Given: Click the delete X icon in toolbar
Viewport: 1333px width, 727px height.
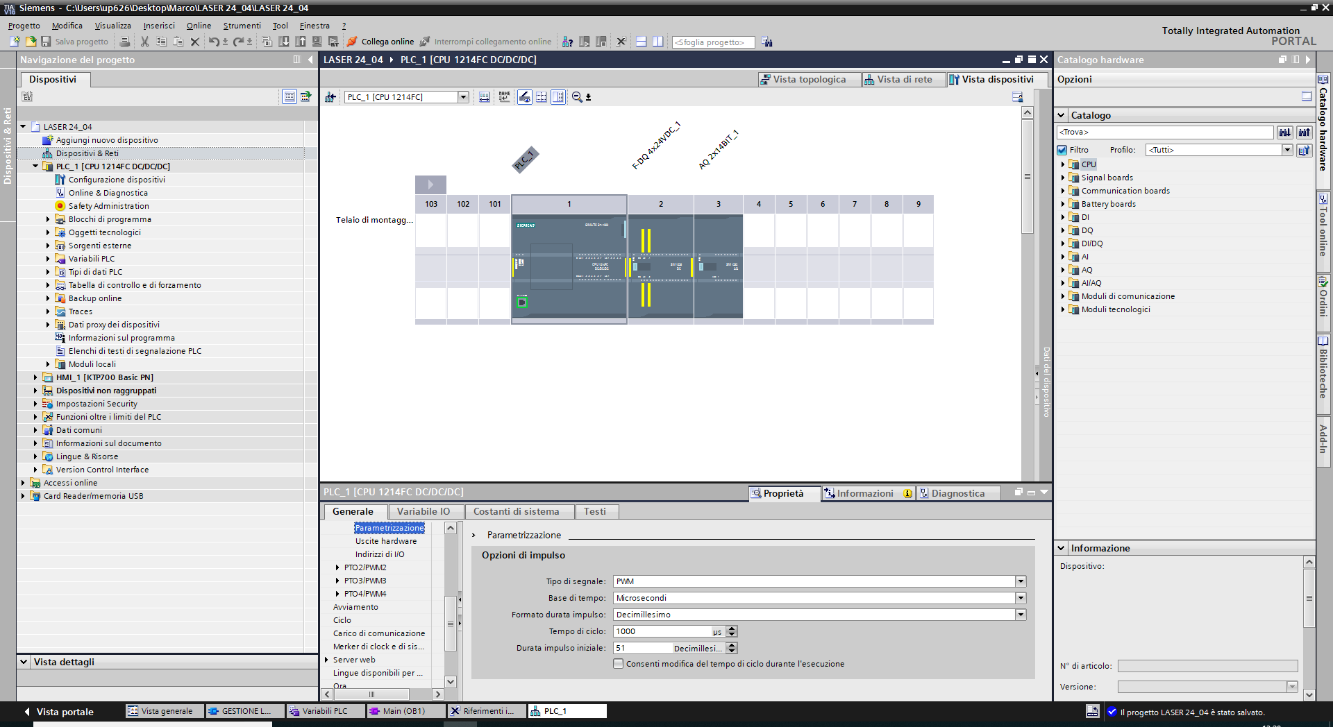Looking at the screenshot, I should click(195, 42).
